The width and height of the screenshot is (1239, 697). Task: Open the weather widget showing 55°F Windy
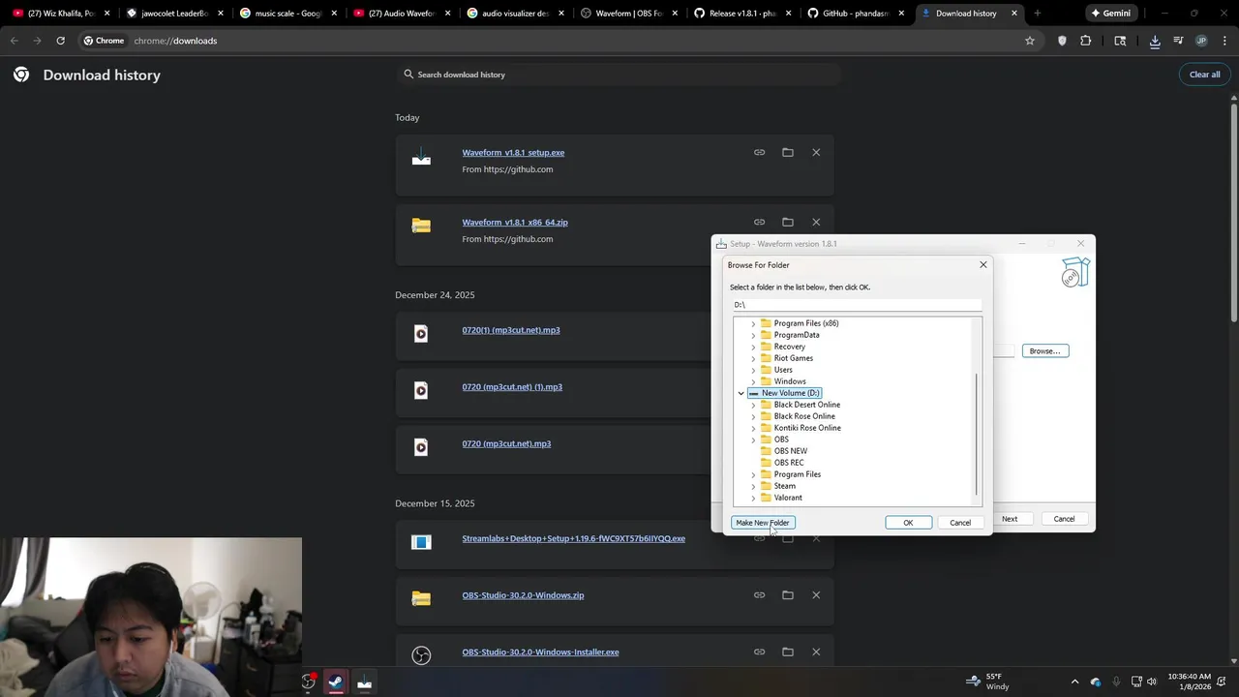(x=987, y=682)
